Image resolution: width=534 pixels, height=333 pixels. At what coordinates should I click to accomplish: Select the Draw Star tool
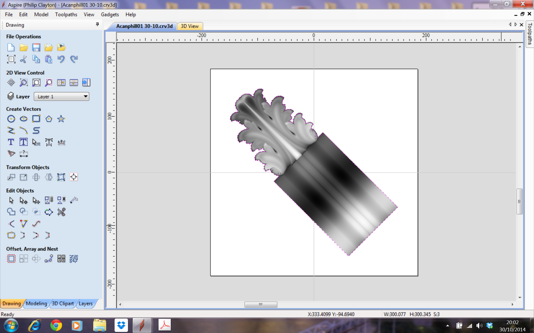[x=61, y=119]
